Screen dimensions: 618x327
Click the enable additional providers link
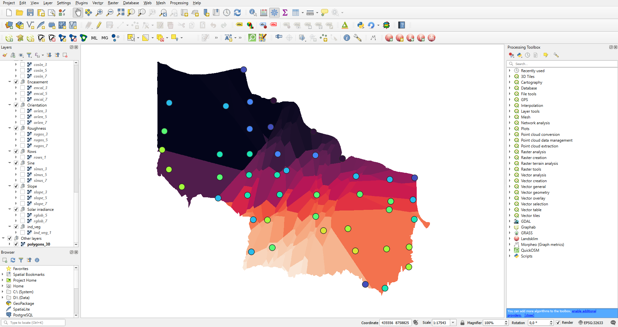584,311
